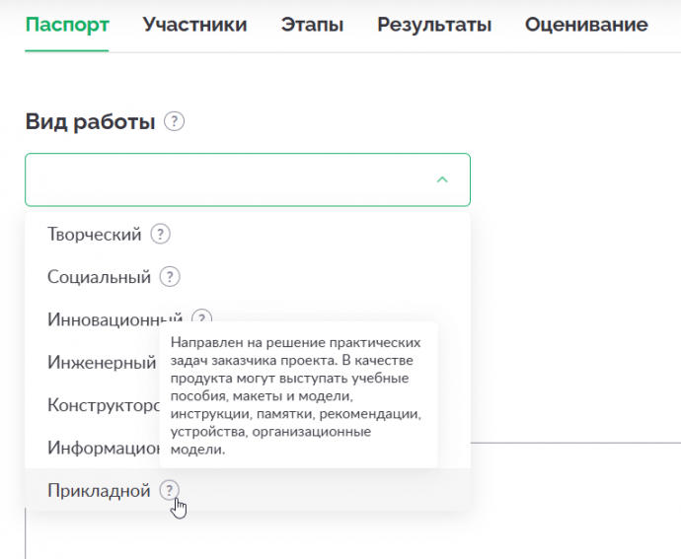This screenshot has width=681, height=559.
Task: Open the Результаты tab
Action: pos(434,25)
